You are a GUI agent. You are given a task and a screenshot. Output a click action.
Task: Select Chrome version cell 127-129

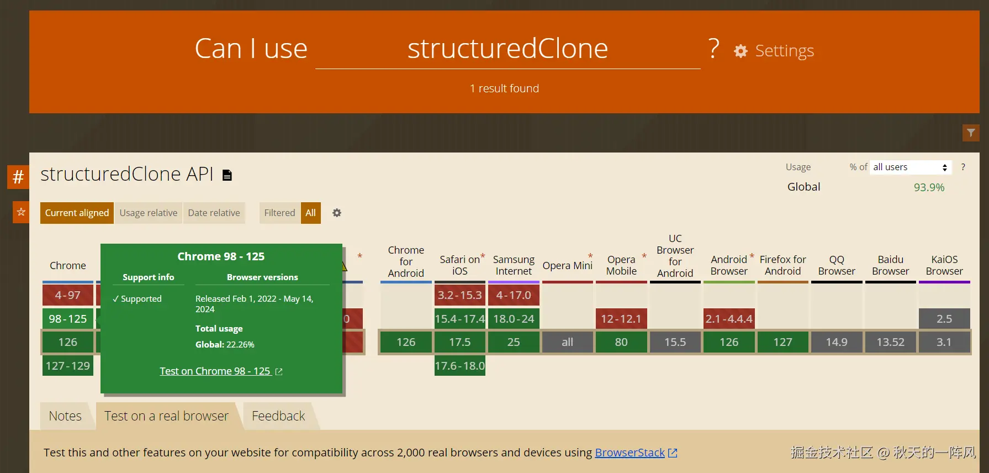coord(68,366)
